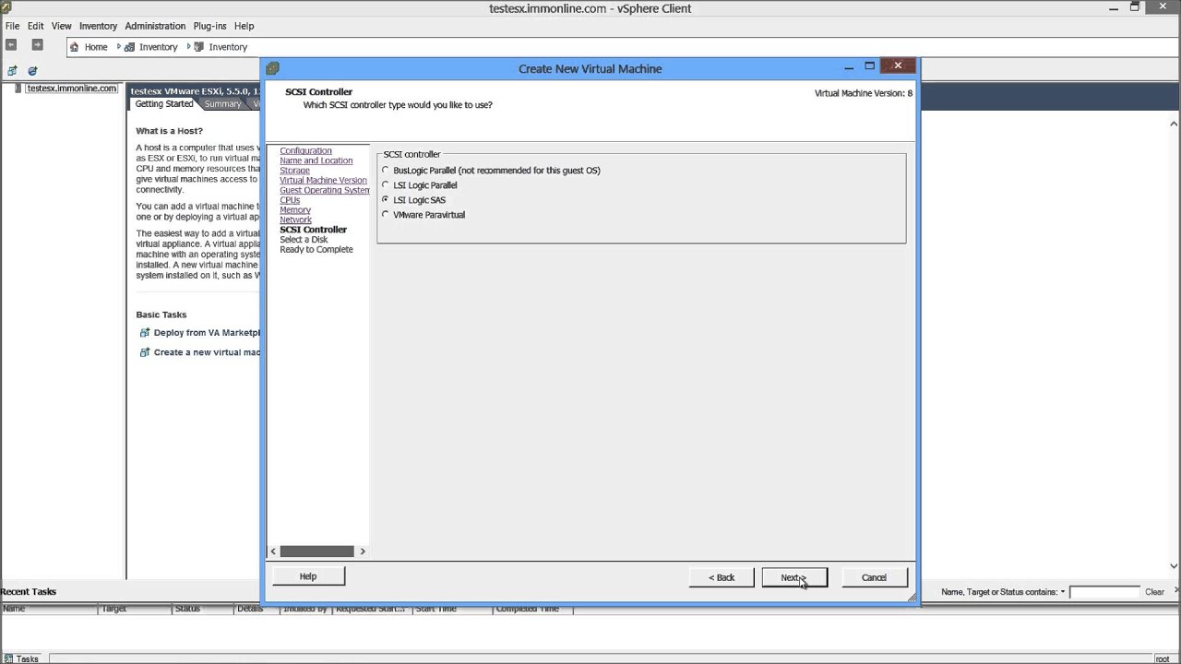This screenshot has height=664, width=1181.
Task: Click the navigate back arrow icon
Action: (12, 45)
